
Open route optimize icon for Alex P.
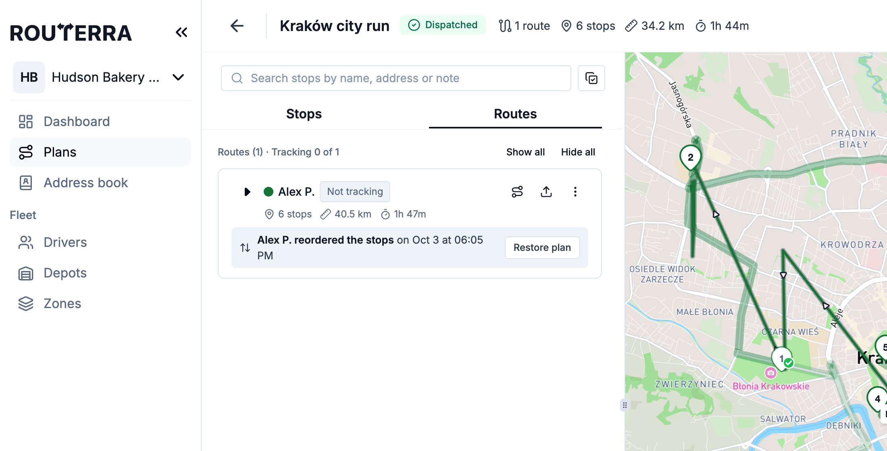[x=517, y=192]
